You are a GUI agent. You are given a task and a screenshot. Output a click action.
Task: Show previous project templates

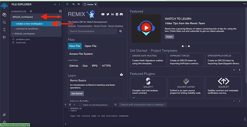pyautogui.click(x=234, y=69)
